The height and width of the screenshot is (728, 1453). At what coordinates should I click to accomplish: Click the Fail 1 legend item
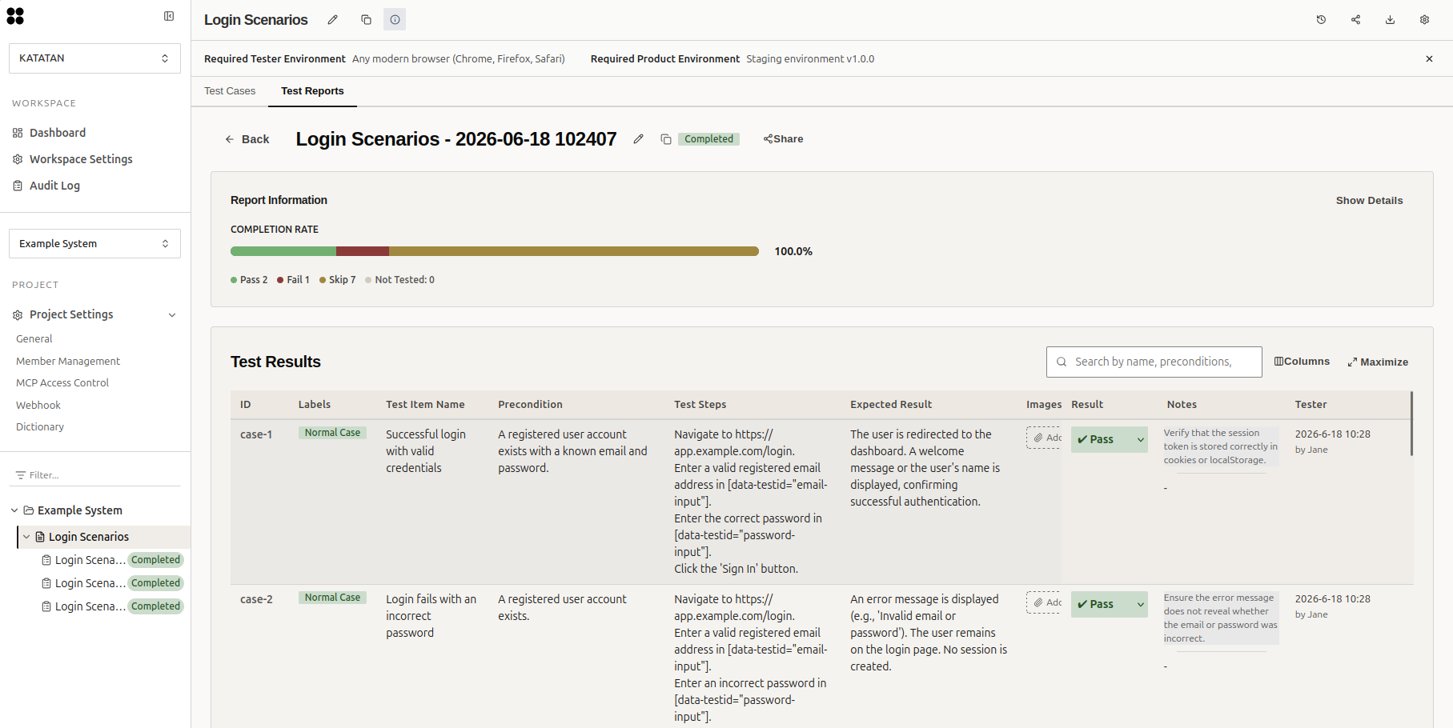point(293,280)
